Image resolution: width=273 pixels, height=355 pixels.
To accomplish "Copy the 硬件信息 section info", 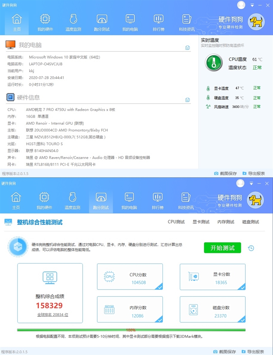I will (188, 100).
